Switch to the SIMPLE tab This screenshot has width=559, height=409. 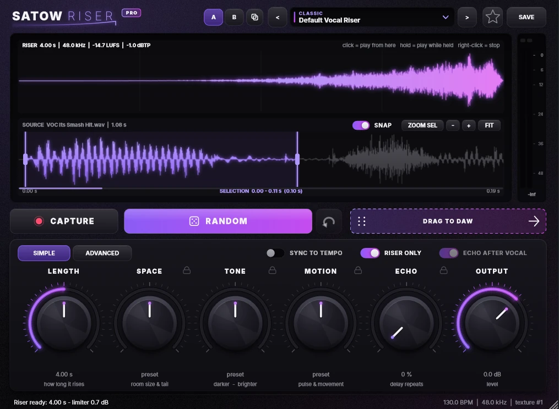44,253
